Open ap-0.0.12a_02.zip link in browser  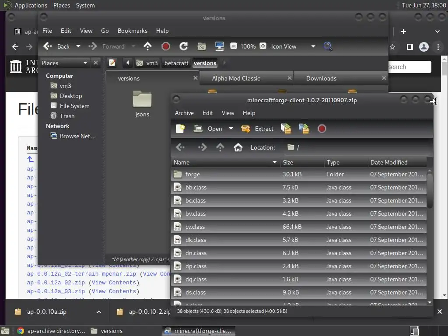coord(56,283)
